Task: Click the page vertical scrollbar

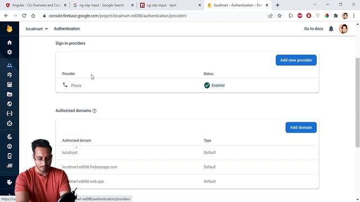Action: click(x=358, y=102)
